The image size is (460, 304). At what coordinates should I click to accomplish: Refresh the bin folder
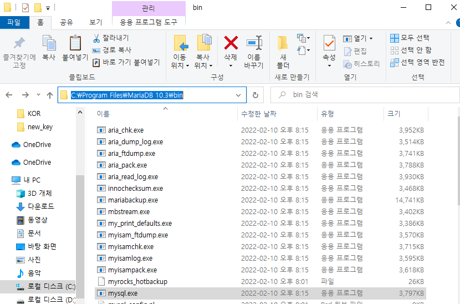click(255, 95)
